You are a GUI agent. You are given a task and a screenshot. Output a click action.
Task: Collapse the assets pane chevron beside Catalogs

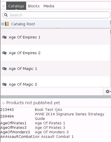pyautogui.click(x=4, y=6)
